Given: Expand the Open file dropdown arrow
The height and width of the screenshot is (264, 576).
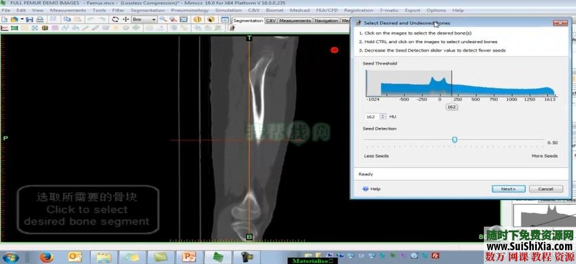Looking at the screenshot, I should [x=21, y=19].
